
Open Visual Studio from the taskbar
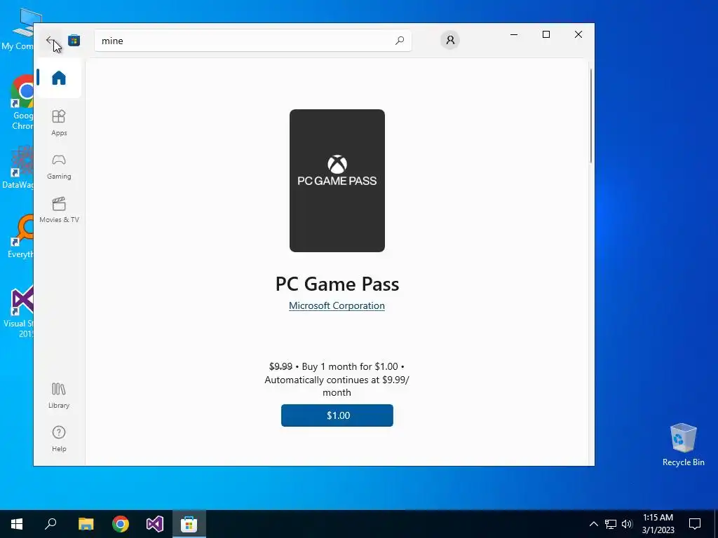click(x=155, y=524)
